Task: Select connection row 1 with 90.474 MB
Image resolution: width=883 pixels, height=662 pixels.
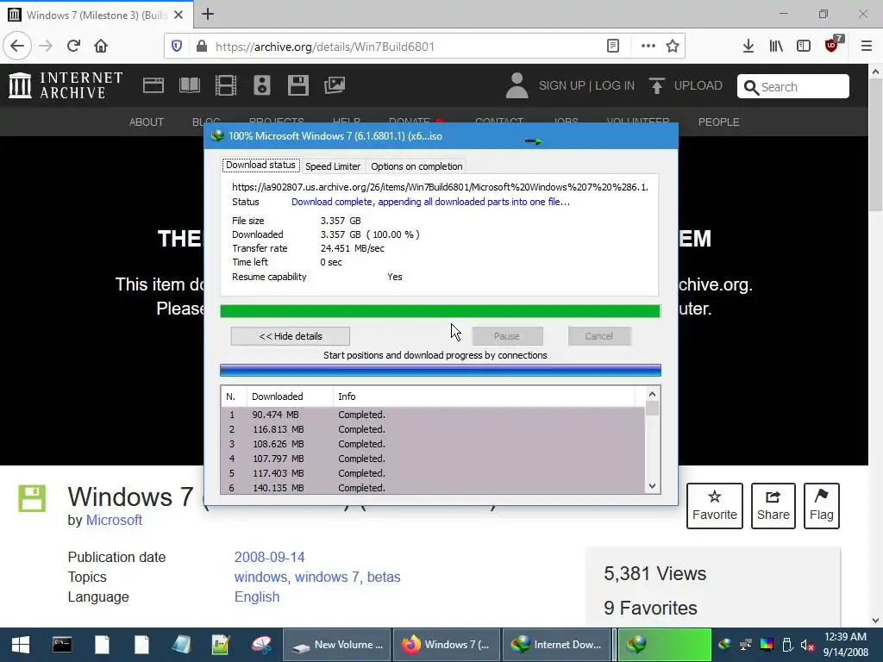Action: point(433,415)
